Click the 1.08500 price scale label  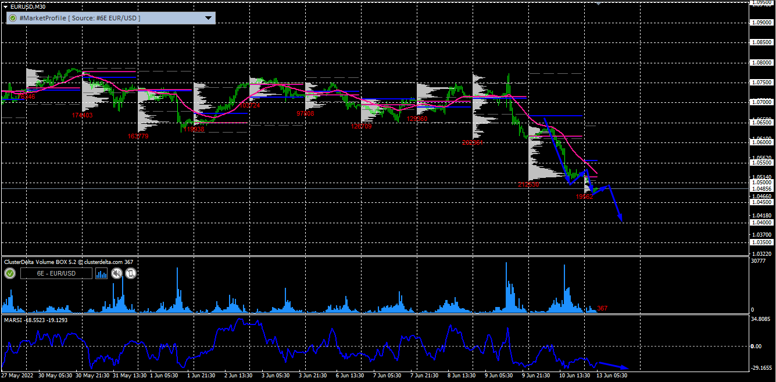(761, 42)
